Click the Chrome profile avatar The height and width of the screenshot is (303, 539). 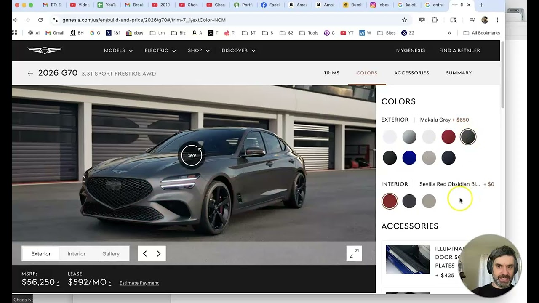pos(485,20)
